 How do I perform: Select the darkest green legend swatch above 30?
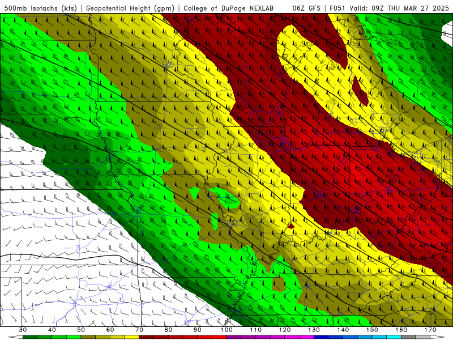pos(30,337)
